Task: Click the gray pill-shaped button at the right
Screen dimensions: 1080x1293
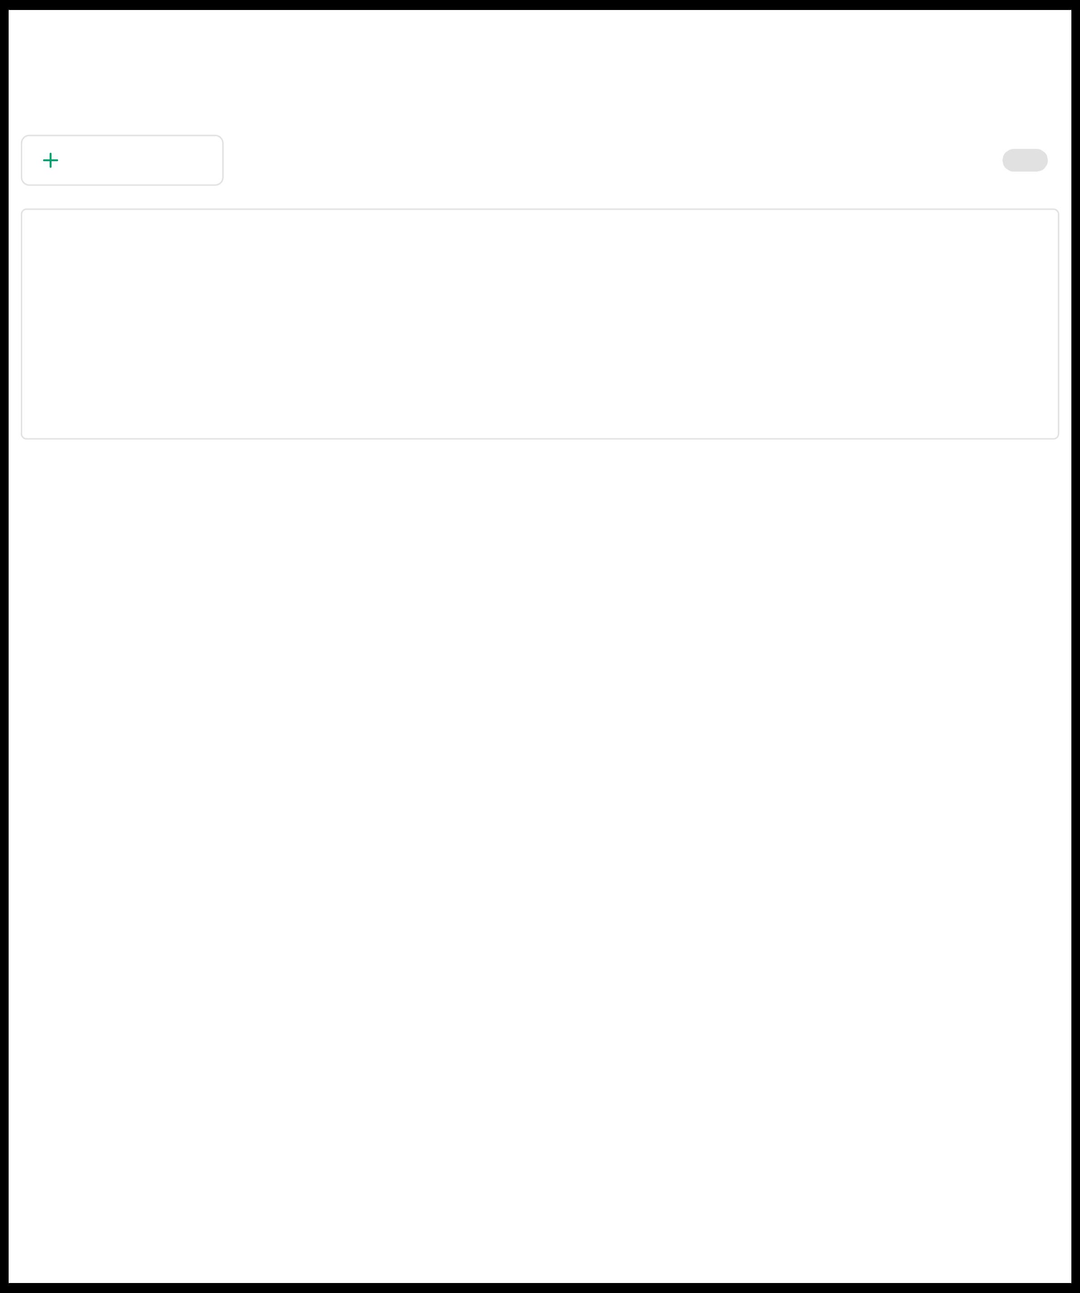Action: pos(1025,160)
